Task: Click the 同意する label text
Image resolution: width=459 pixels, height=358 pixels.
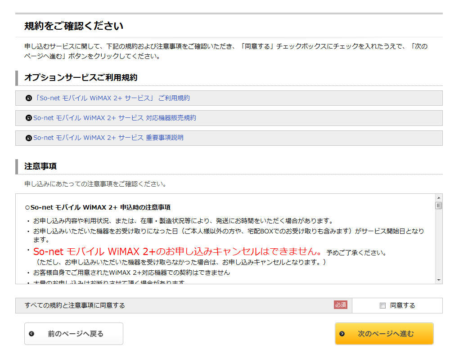Action: coord(402,306)
